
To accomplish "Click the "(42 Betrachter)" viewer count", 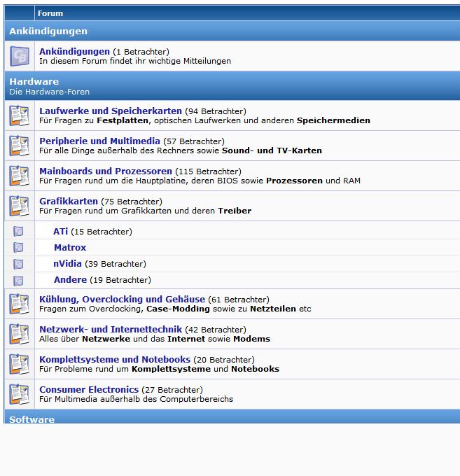I will coord(216,330).
